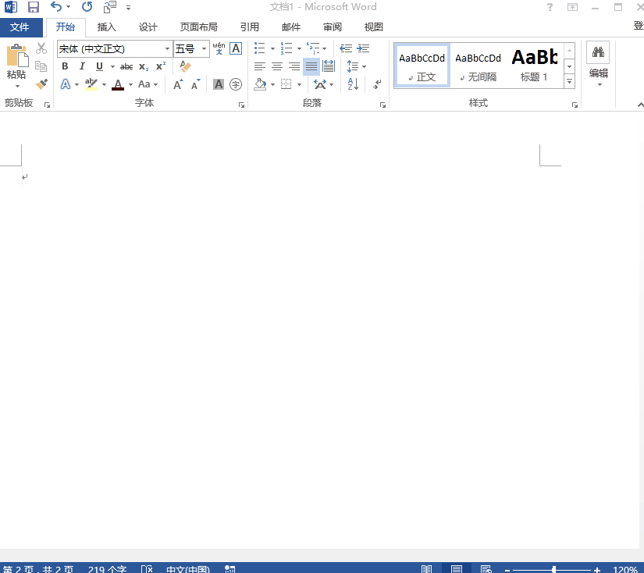Click the Increase Indent icon
The width and height of the screenshot is (644, 573).
(363, 48)
